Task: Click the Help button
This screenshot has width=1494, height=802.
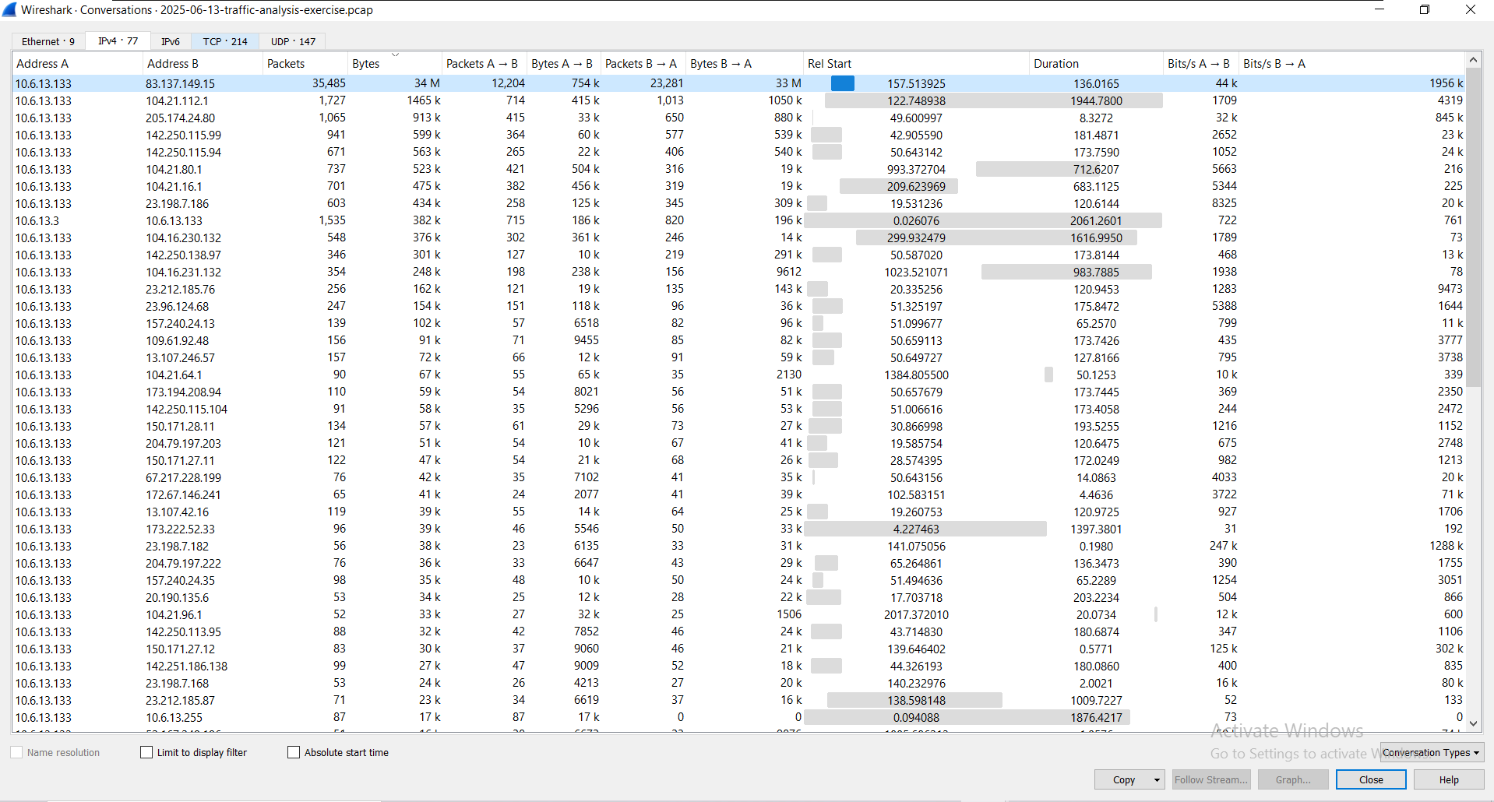Action: [x=1449, y=779]
